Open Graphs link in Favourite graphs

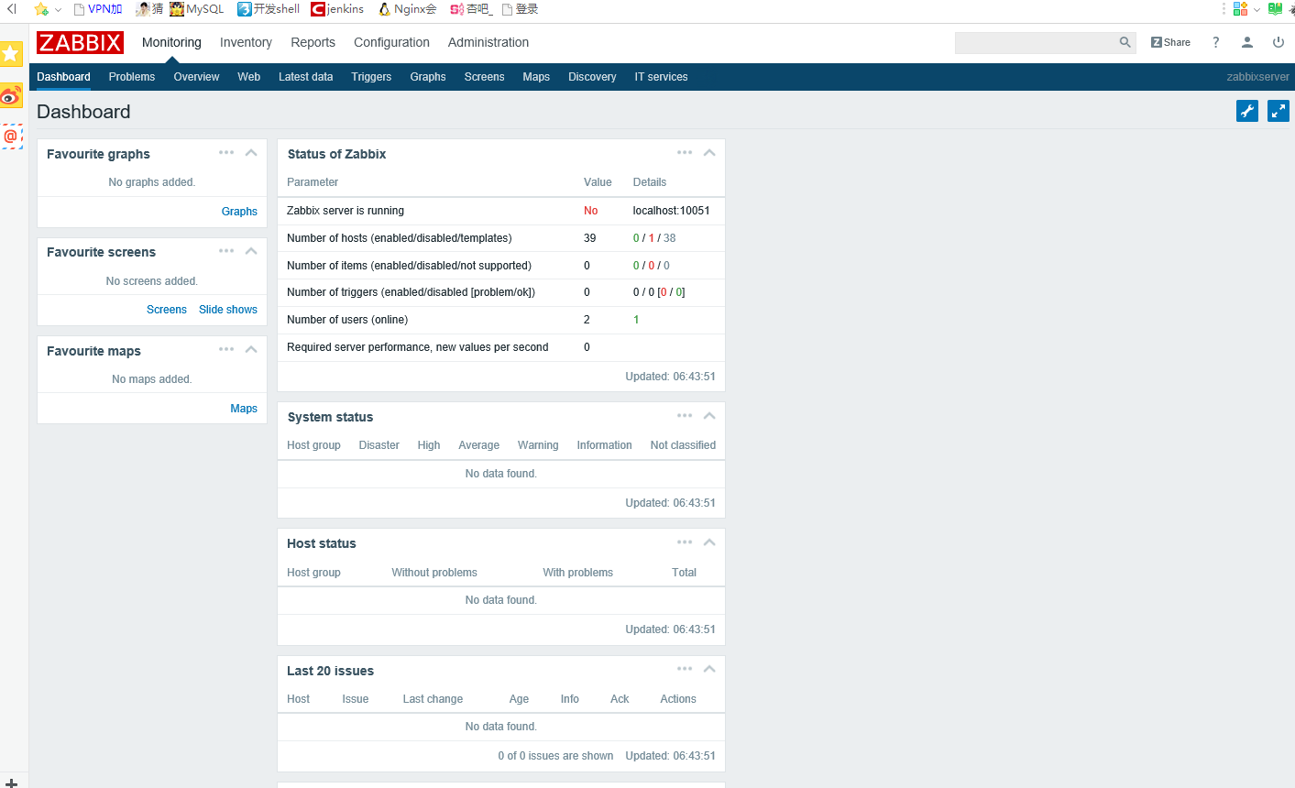pyautogui.click(x=239, y=212)
